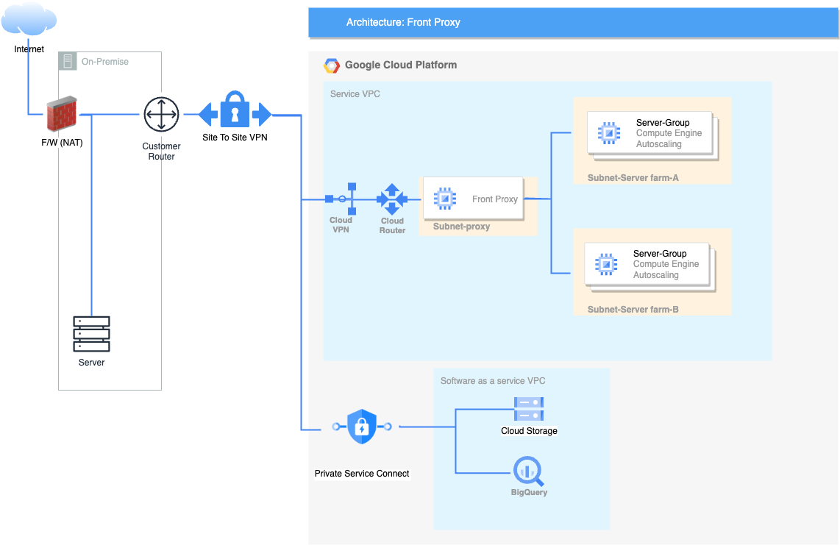Click the Customer Router label text
The image size is (840, 545).
point(161,151)
